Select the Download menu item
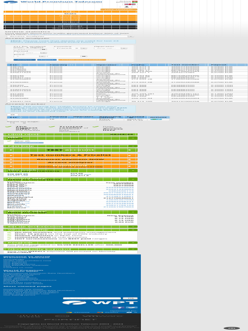 pyautogui.click(x=70, y=26)
